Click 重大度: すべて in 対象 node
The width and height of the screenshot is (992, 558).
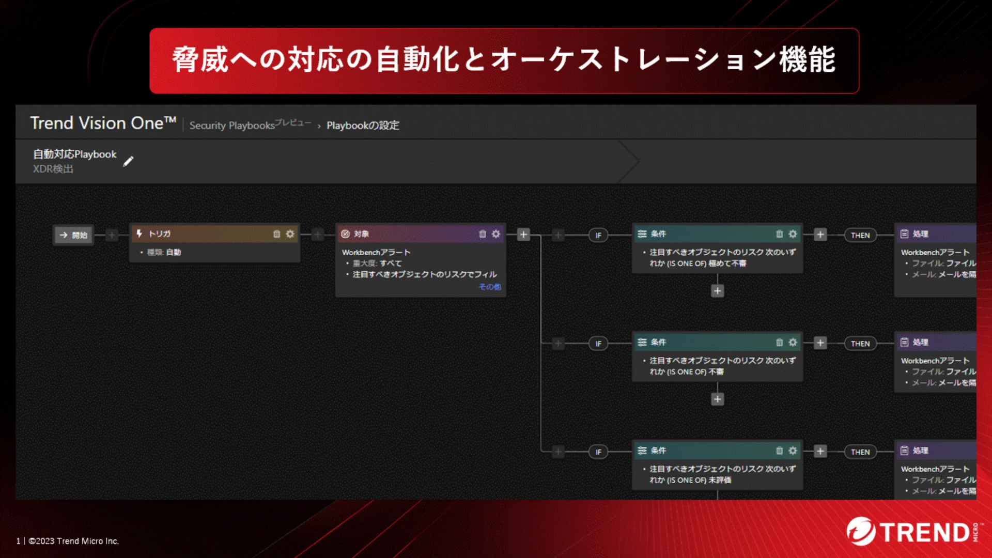click(377, 263)
